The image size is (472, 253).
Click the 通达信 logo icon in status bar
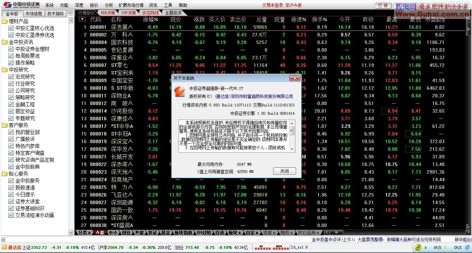[x=4, y=247]
